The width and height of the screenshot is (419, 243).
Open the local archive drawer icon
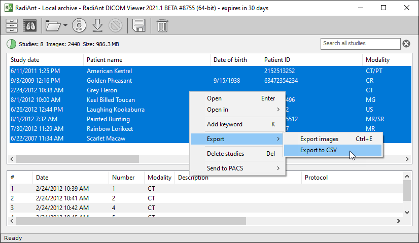(x=12, y=26)
